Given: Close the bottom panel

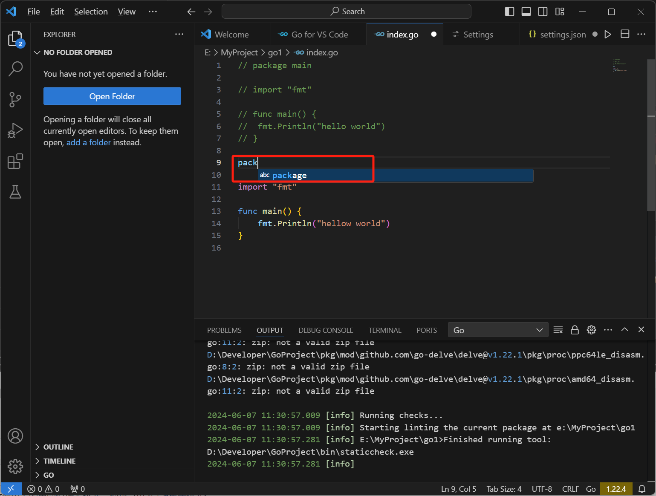Looking at the screenshot, I should [x=641, y=329].
